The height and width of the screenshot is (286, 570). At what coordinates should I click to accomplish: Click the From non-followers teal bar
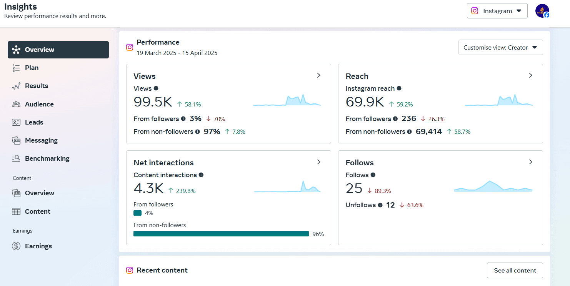[x=221, y=234]
